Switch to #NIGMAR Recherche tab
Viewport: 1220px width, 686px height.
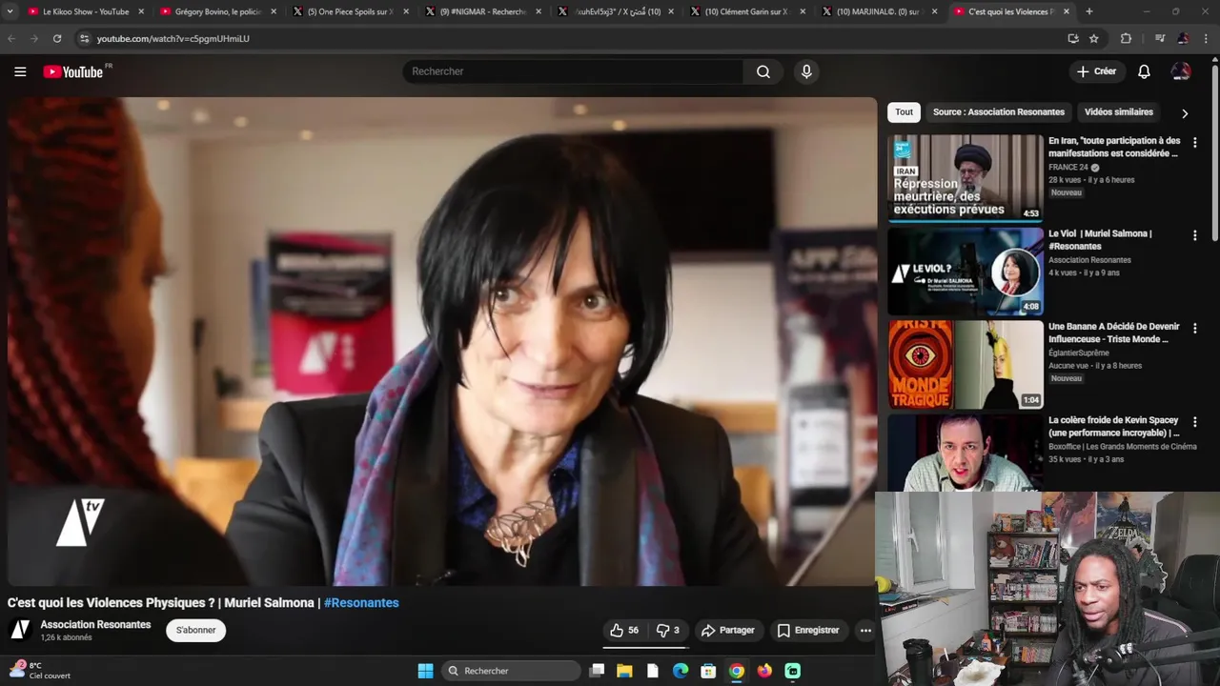pos(482,11)
